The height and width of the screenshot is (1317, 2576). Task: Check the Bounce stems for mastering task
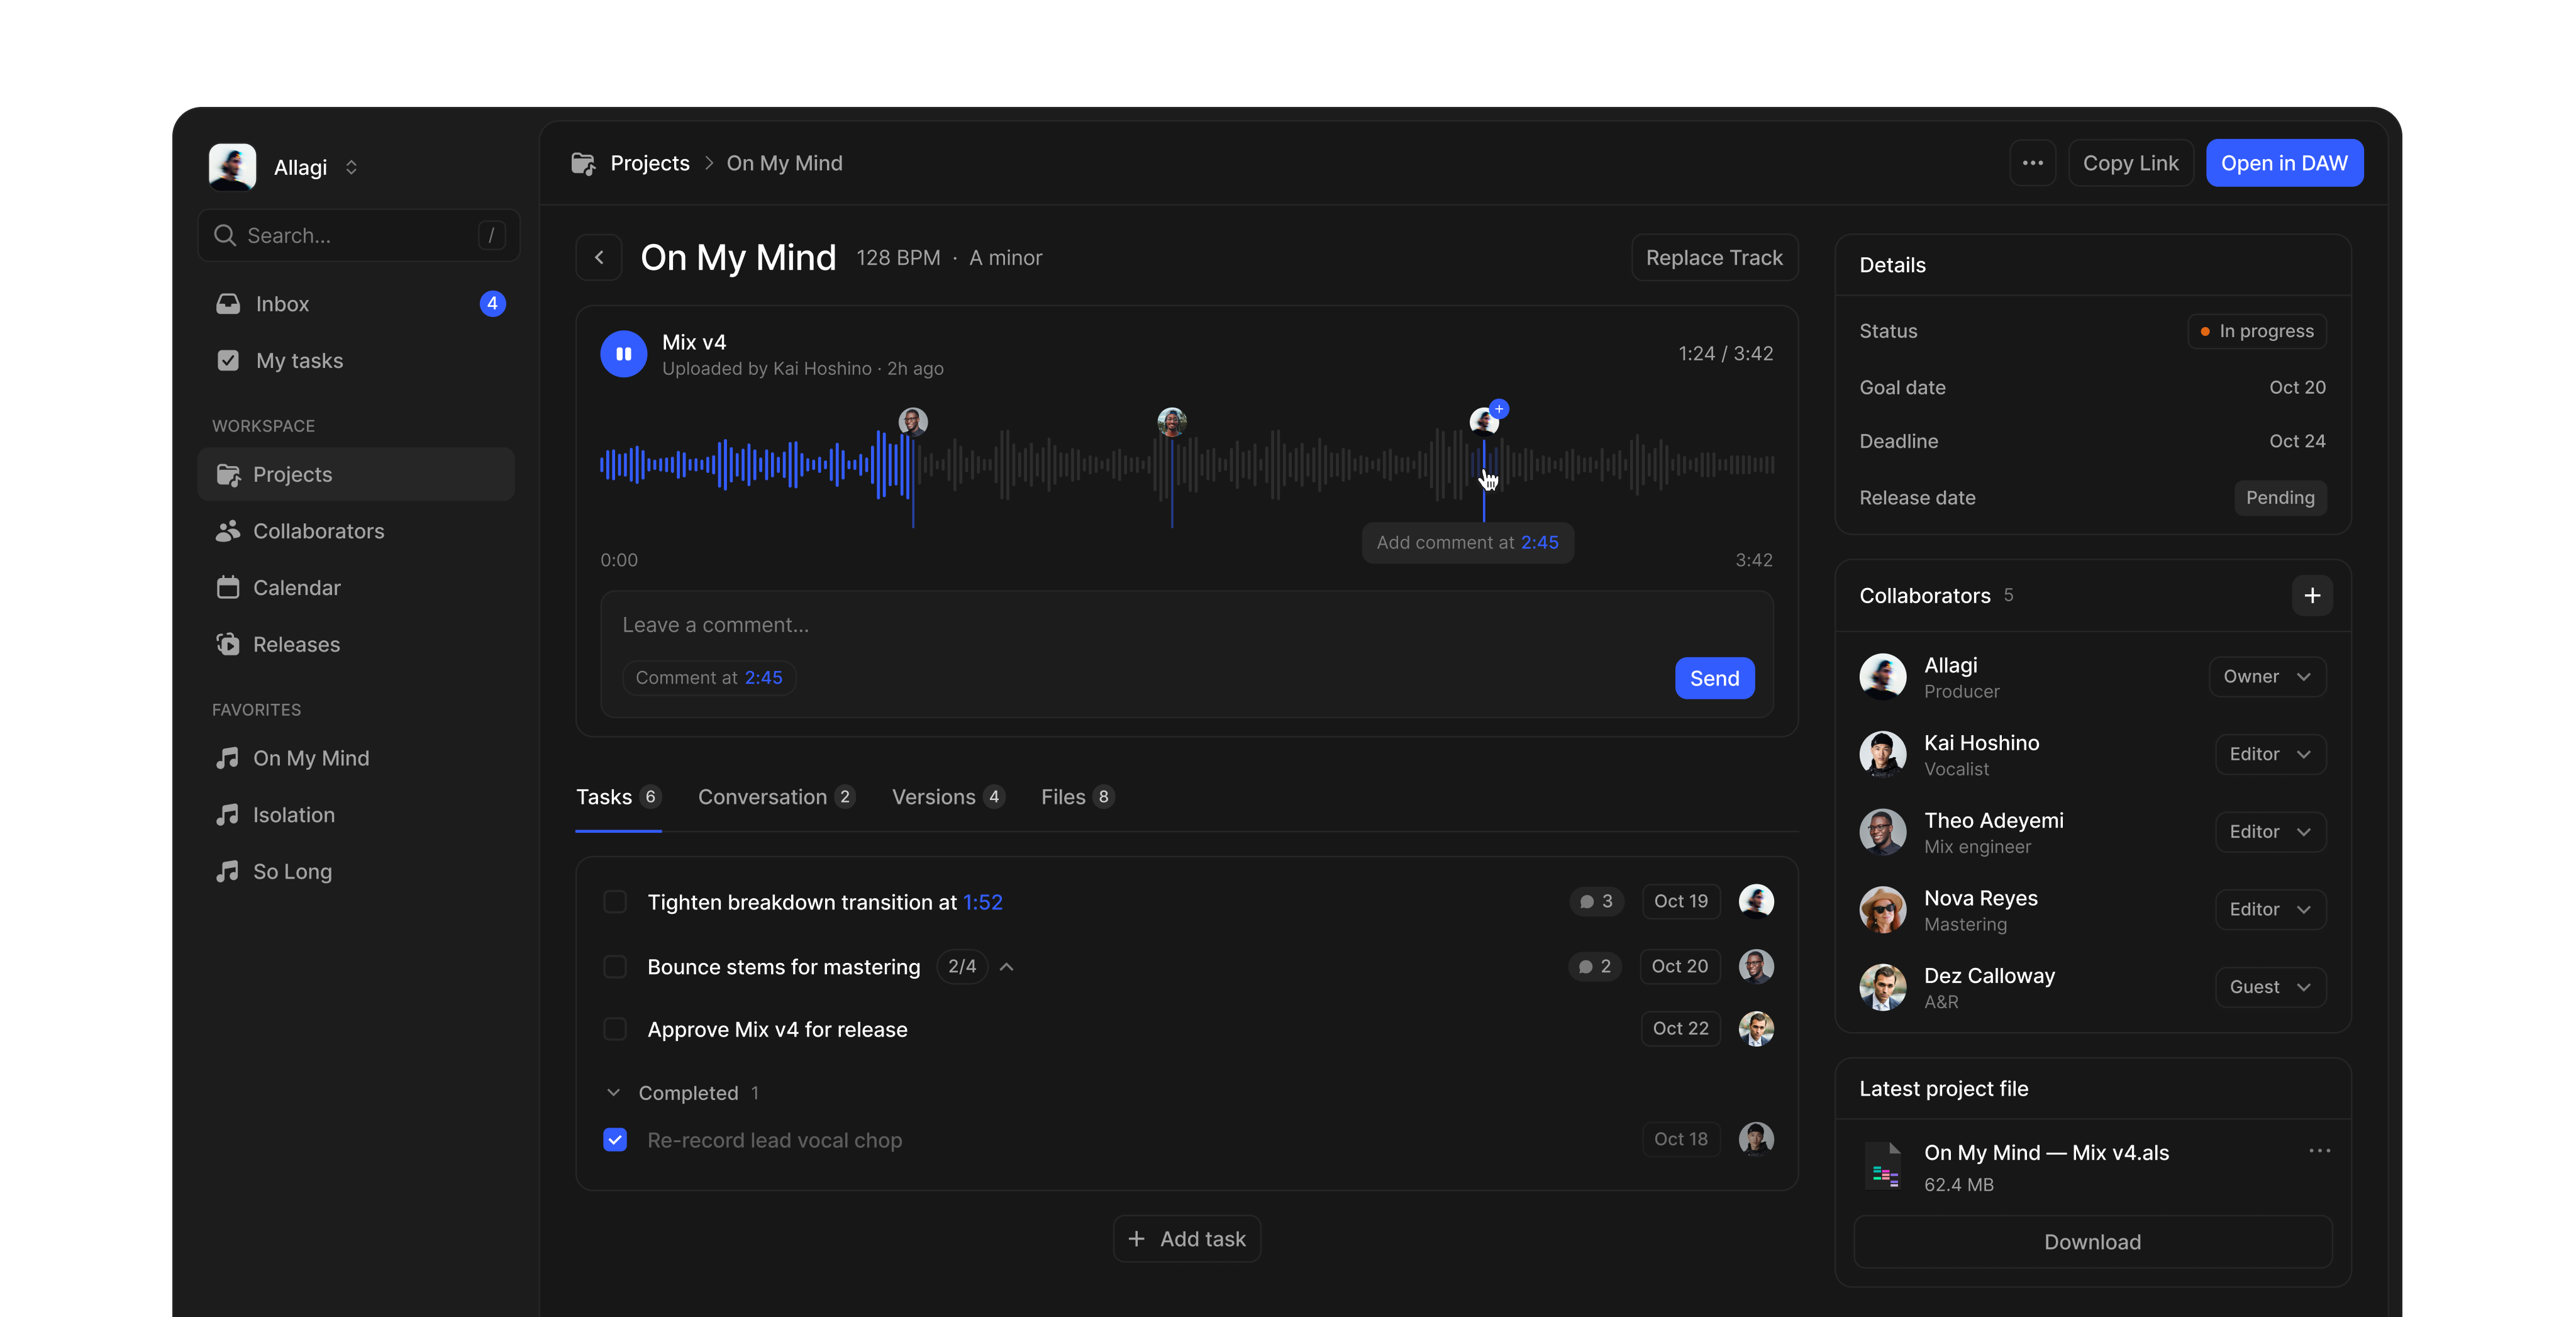coord(615,967)
